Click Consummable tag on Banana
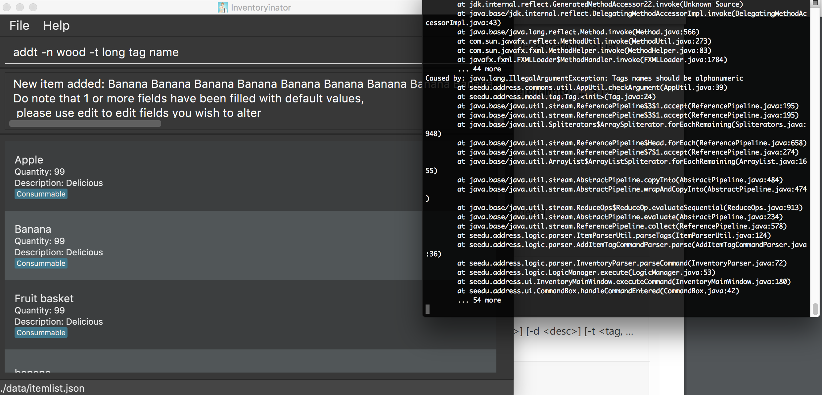This screenshot has height=395, width=822. click(x=41, y=263)
